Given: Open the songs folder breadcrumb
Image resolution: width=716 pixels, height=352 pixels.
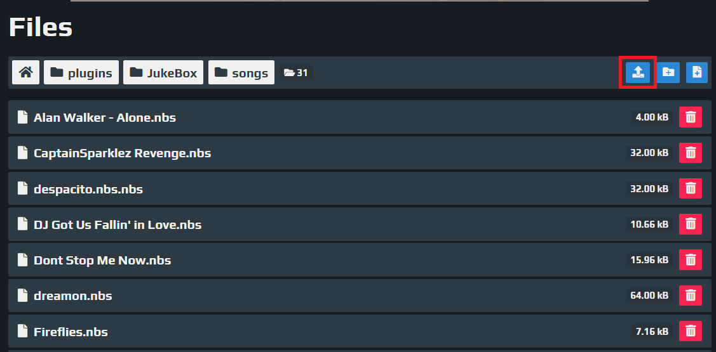Looking at the screenshot, I should [241, 72].
